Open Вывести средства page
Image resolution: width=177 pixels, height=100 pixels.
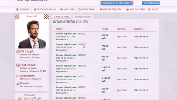pos(110,9)
